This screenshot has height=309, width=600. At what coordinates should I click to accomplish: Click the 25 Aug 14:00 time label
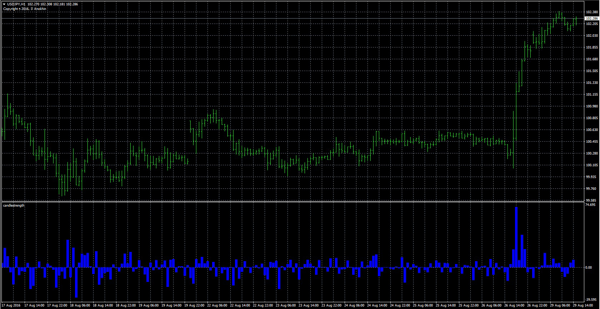click(446, 305)
